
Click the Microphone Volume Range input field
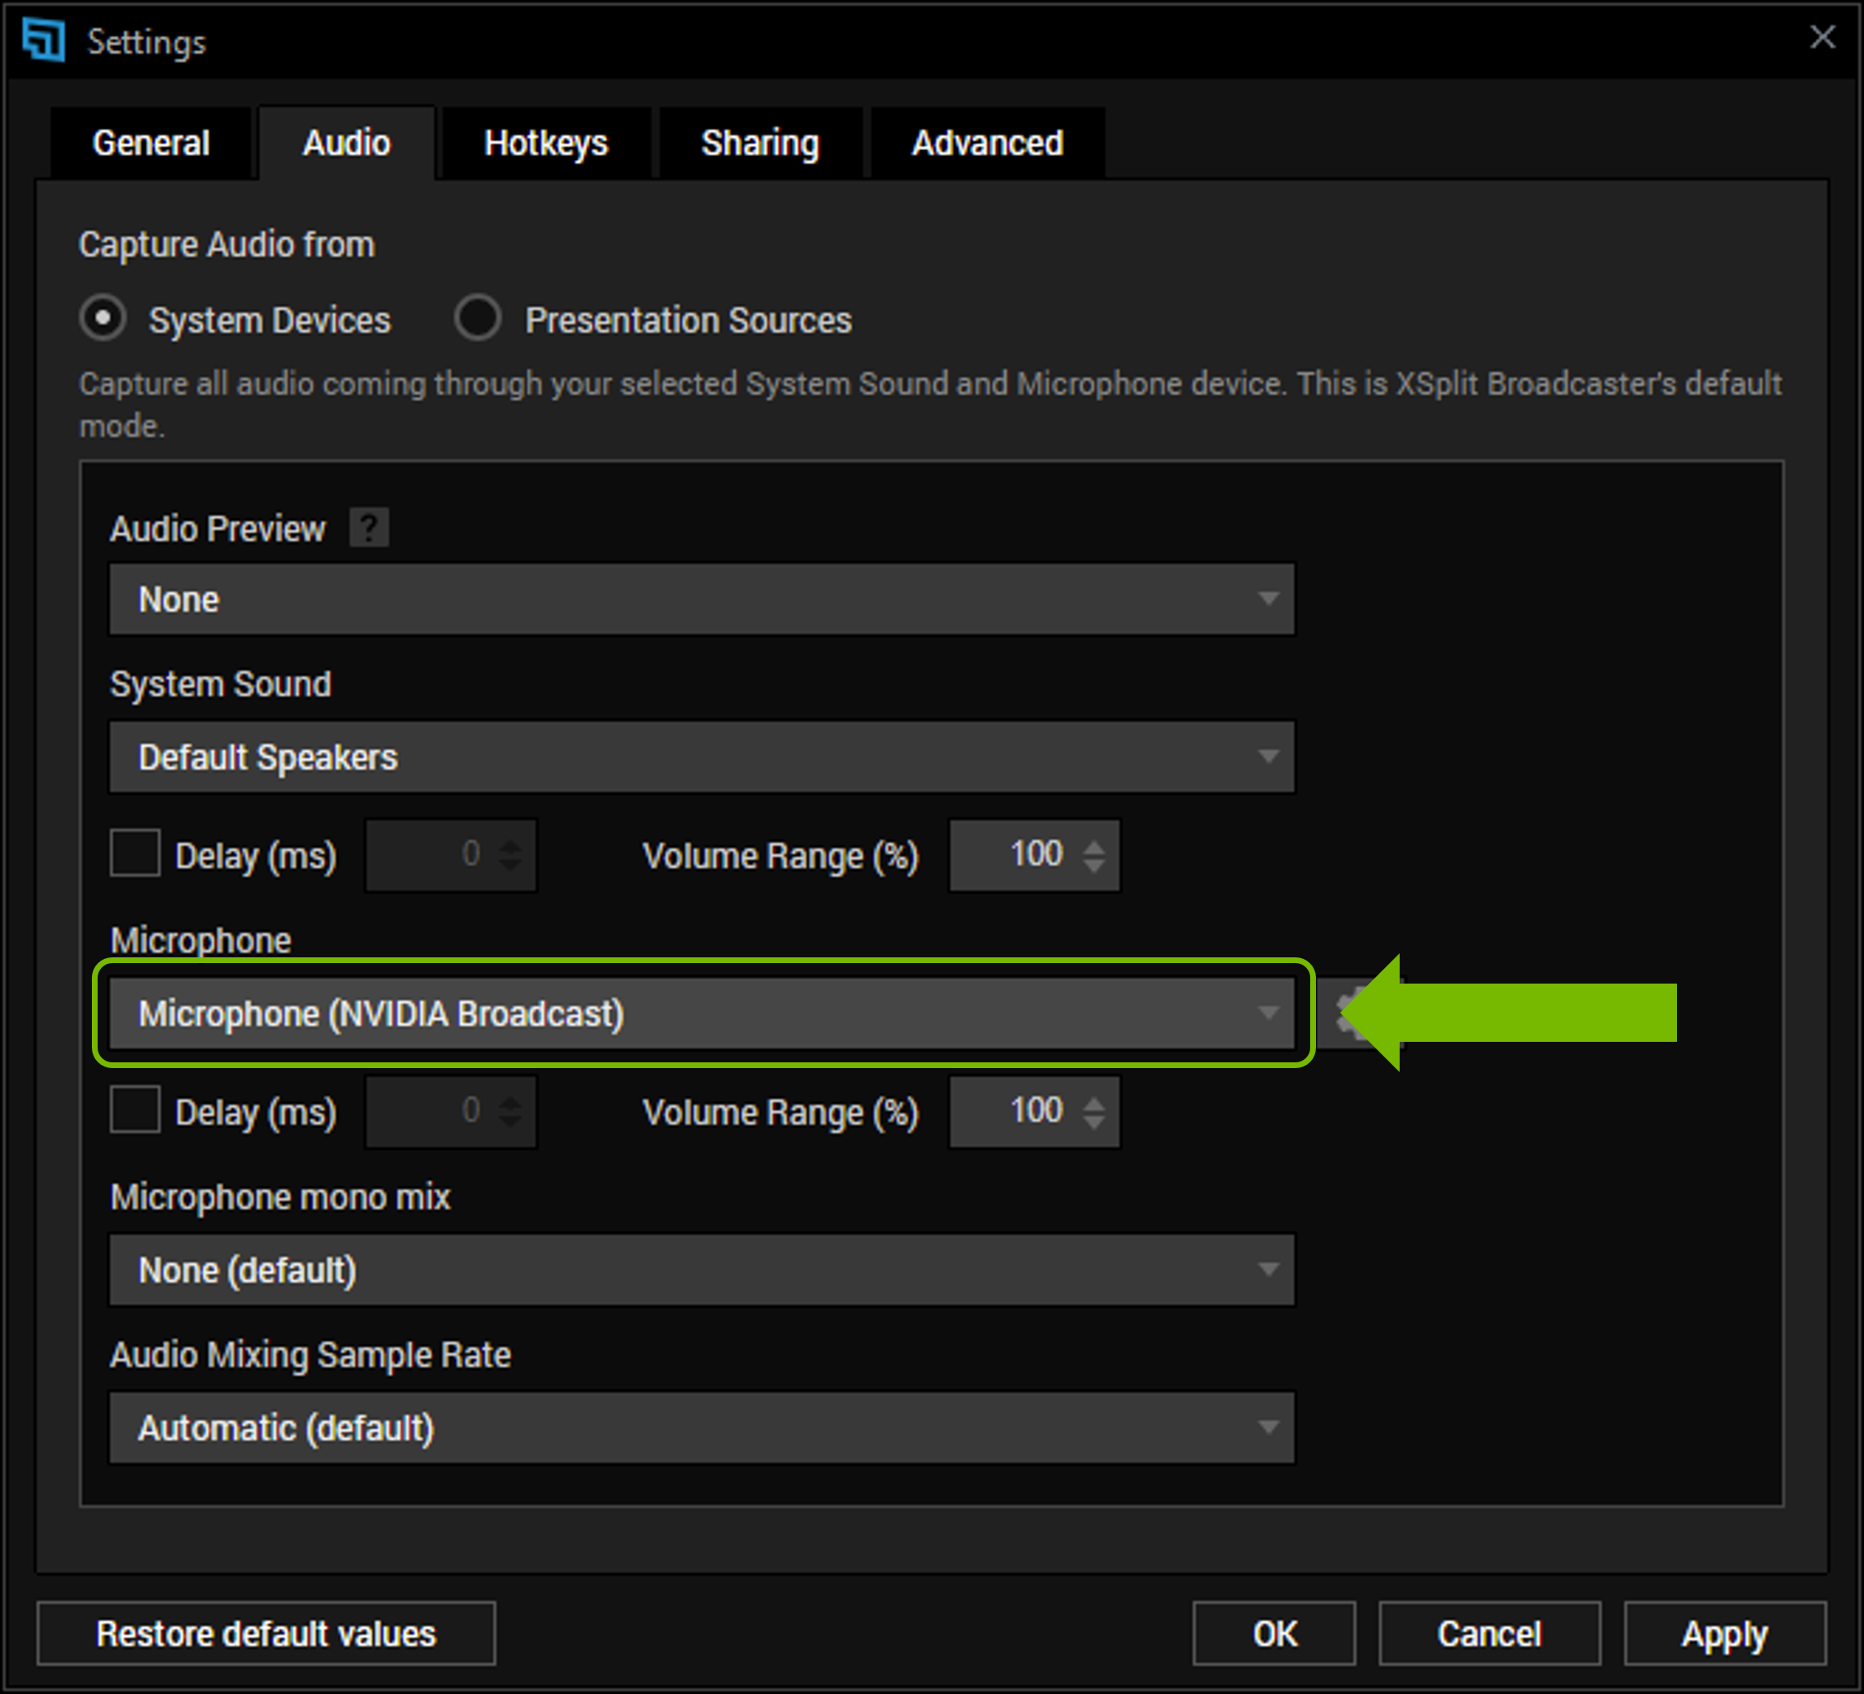point(1017,1112)
